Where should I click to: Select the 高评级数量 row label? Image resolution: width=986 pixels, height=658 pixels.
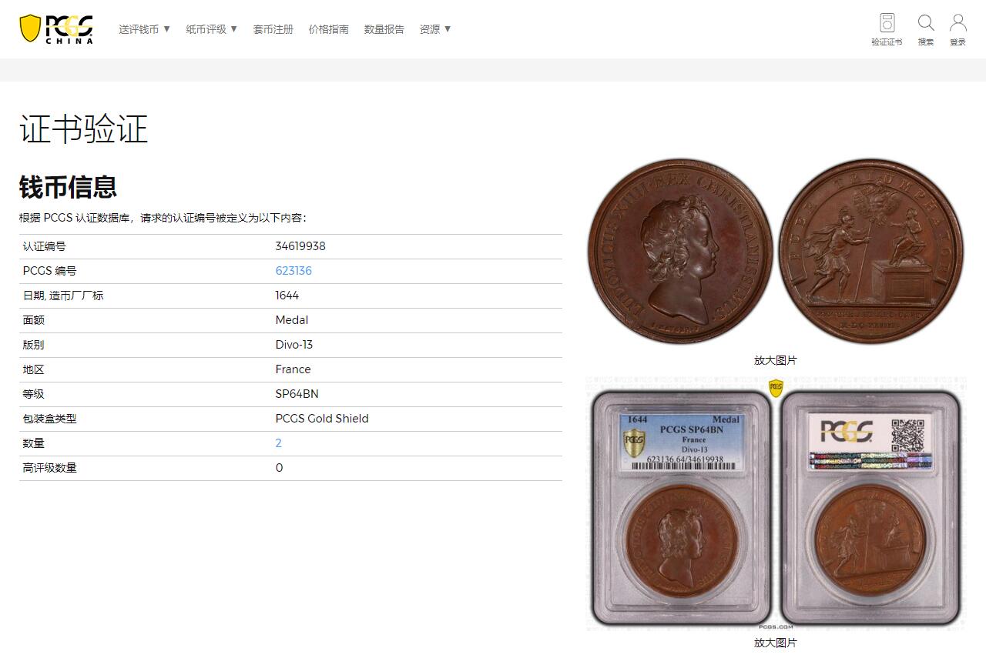pyautogui.click(x=50, y=468)
